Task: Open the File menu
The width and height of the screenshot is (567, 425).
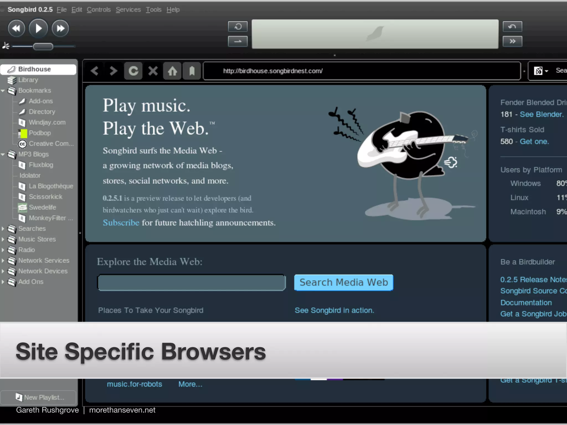Action: pyautogui.click(x=62, y=10)
